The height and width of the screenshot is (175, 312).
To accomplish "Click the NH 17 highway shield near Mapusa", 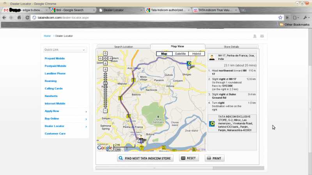I will pos(133,80).
